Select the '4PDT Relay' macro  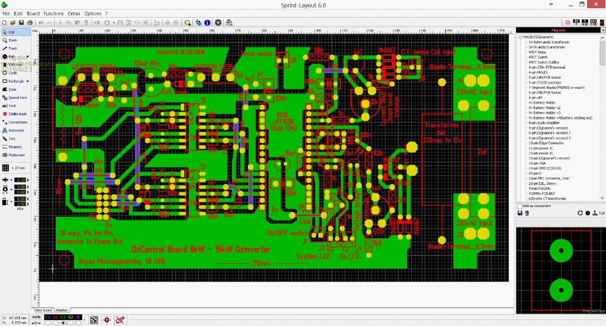coord(537,51)
